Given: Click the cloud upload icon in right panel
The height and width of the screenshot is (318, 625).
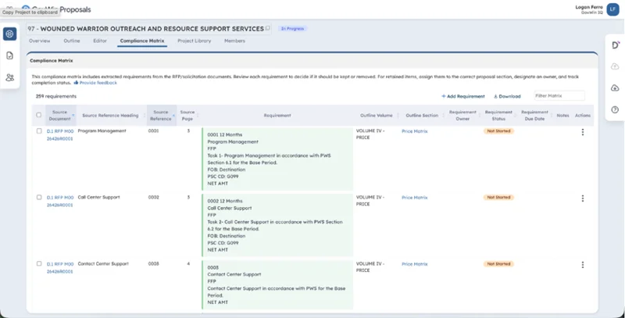Looking at the screenshot, I should pos(615,66).
